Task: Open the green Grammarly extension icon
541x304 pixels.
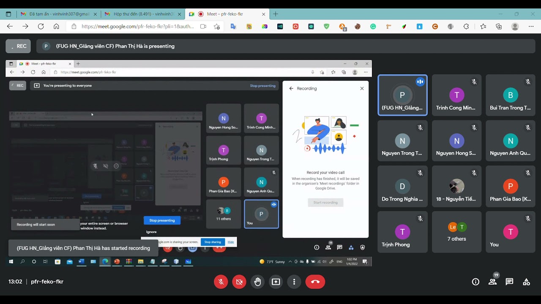Action: point(373,26)
